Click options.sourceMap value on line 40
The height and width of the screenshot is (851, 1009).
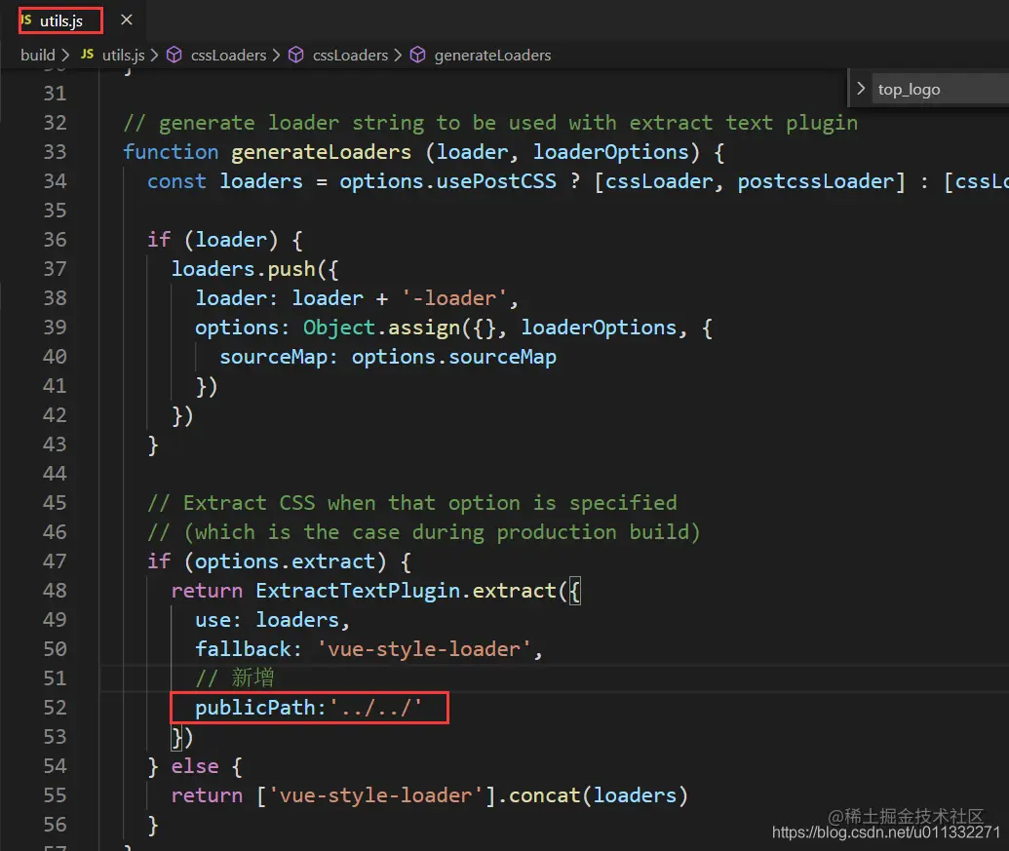click(x=453, y=357)
